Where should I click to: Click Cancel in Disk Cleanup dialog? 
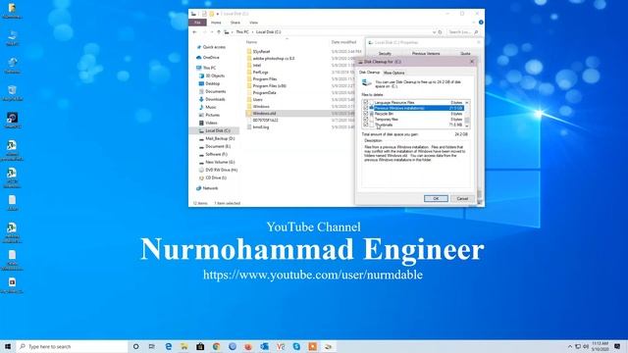[x=462, y=198]
